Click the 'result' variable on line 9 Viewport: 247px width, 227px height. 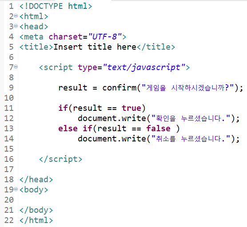(x=73, y=88)
